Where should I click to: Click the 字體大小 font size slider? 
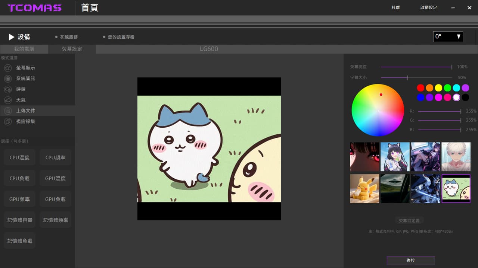pos(416,78)
